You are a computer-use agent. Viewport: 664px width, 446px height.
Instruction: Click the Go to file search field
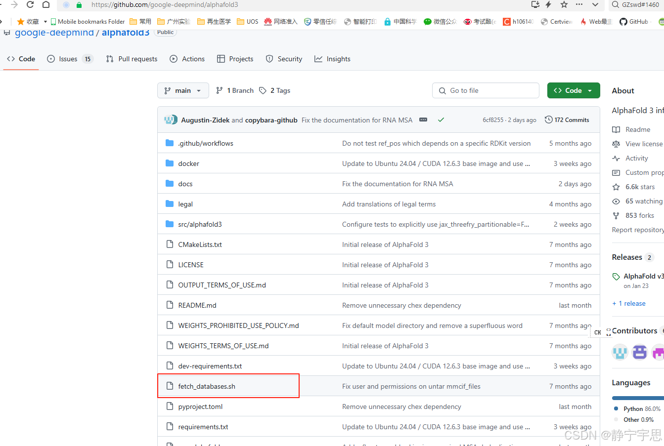pos(486,90)
